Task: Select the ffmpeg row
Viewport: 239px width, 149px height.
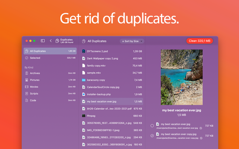Action: tap(112, 116)
